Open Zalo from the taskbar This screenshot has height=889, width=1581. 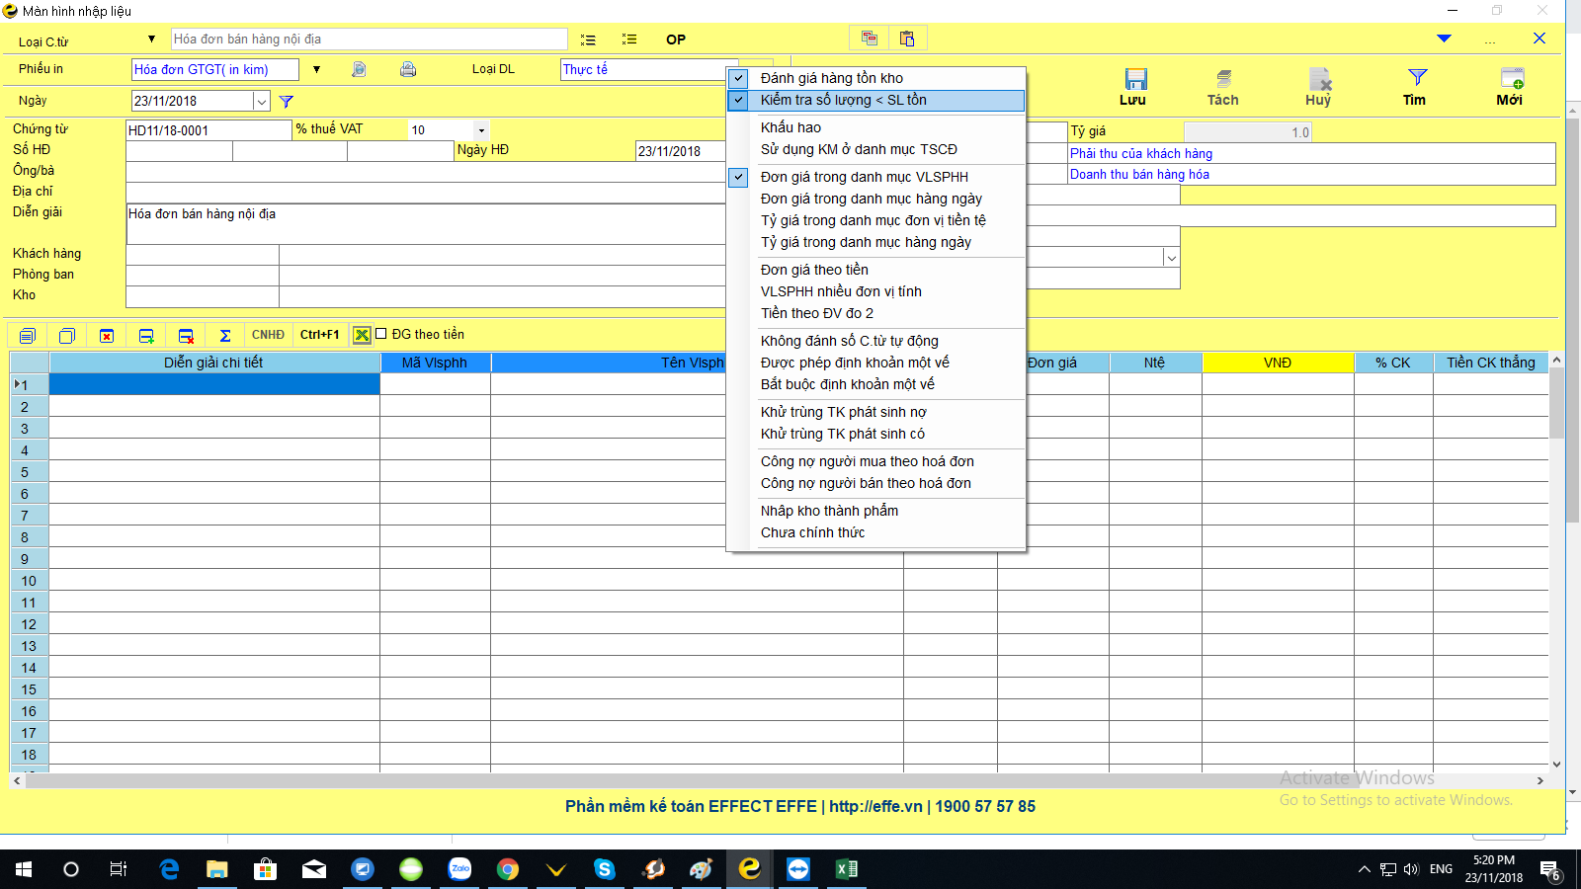[x=459, y=869]
